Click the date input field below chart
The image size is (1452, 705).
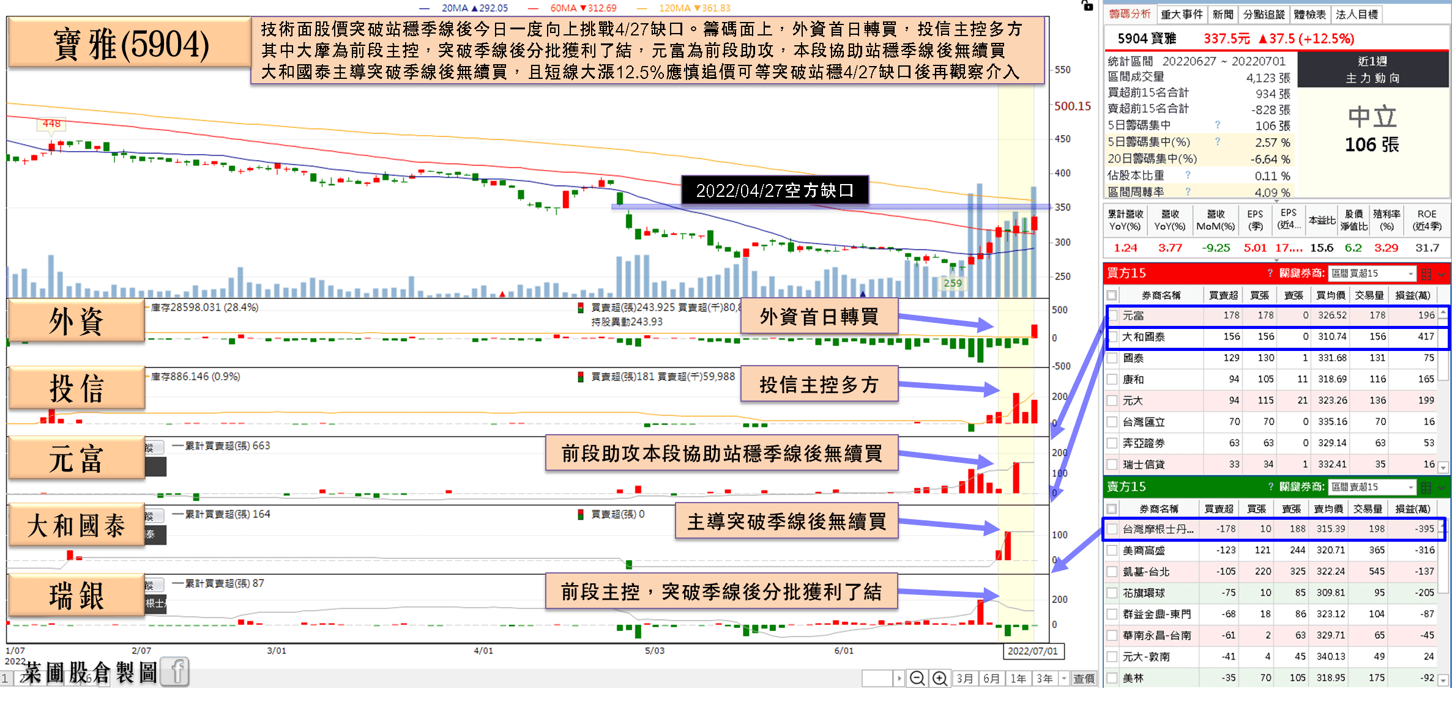[877, 678]
